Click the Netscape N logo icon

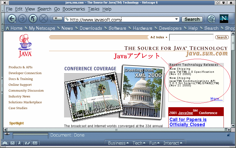[x=224, y=19]
